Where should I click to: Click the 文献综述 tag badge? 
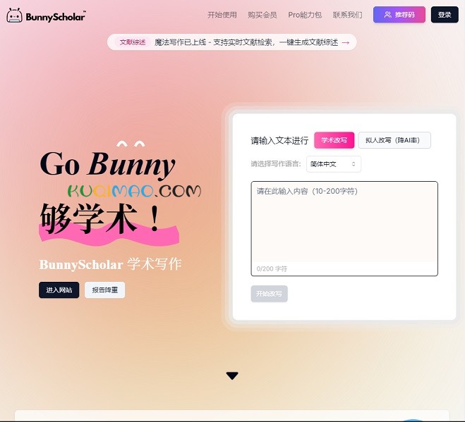point(133,42)
